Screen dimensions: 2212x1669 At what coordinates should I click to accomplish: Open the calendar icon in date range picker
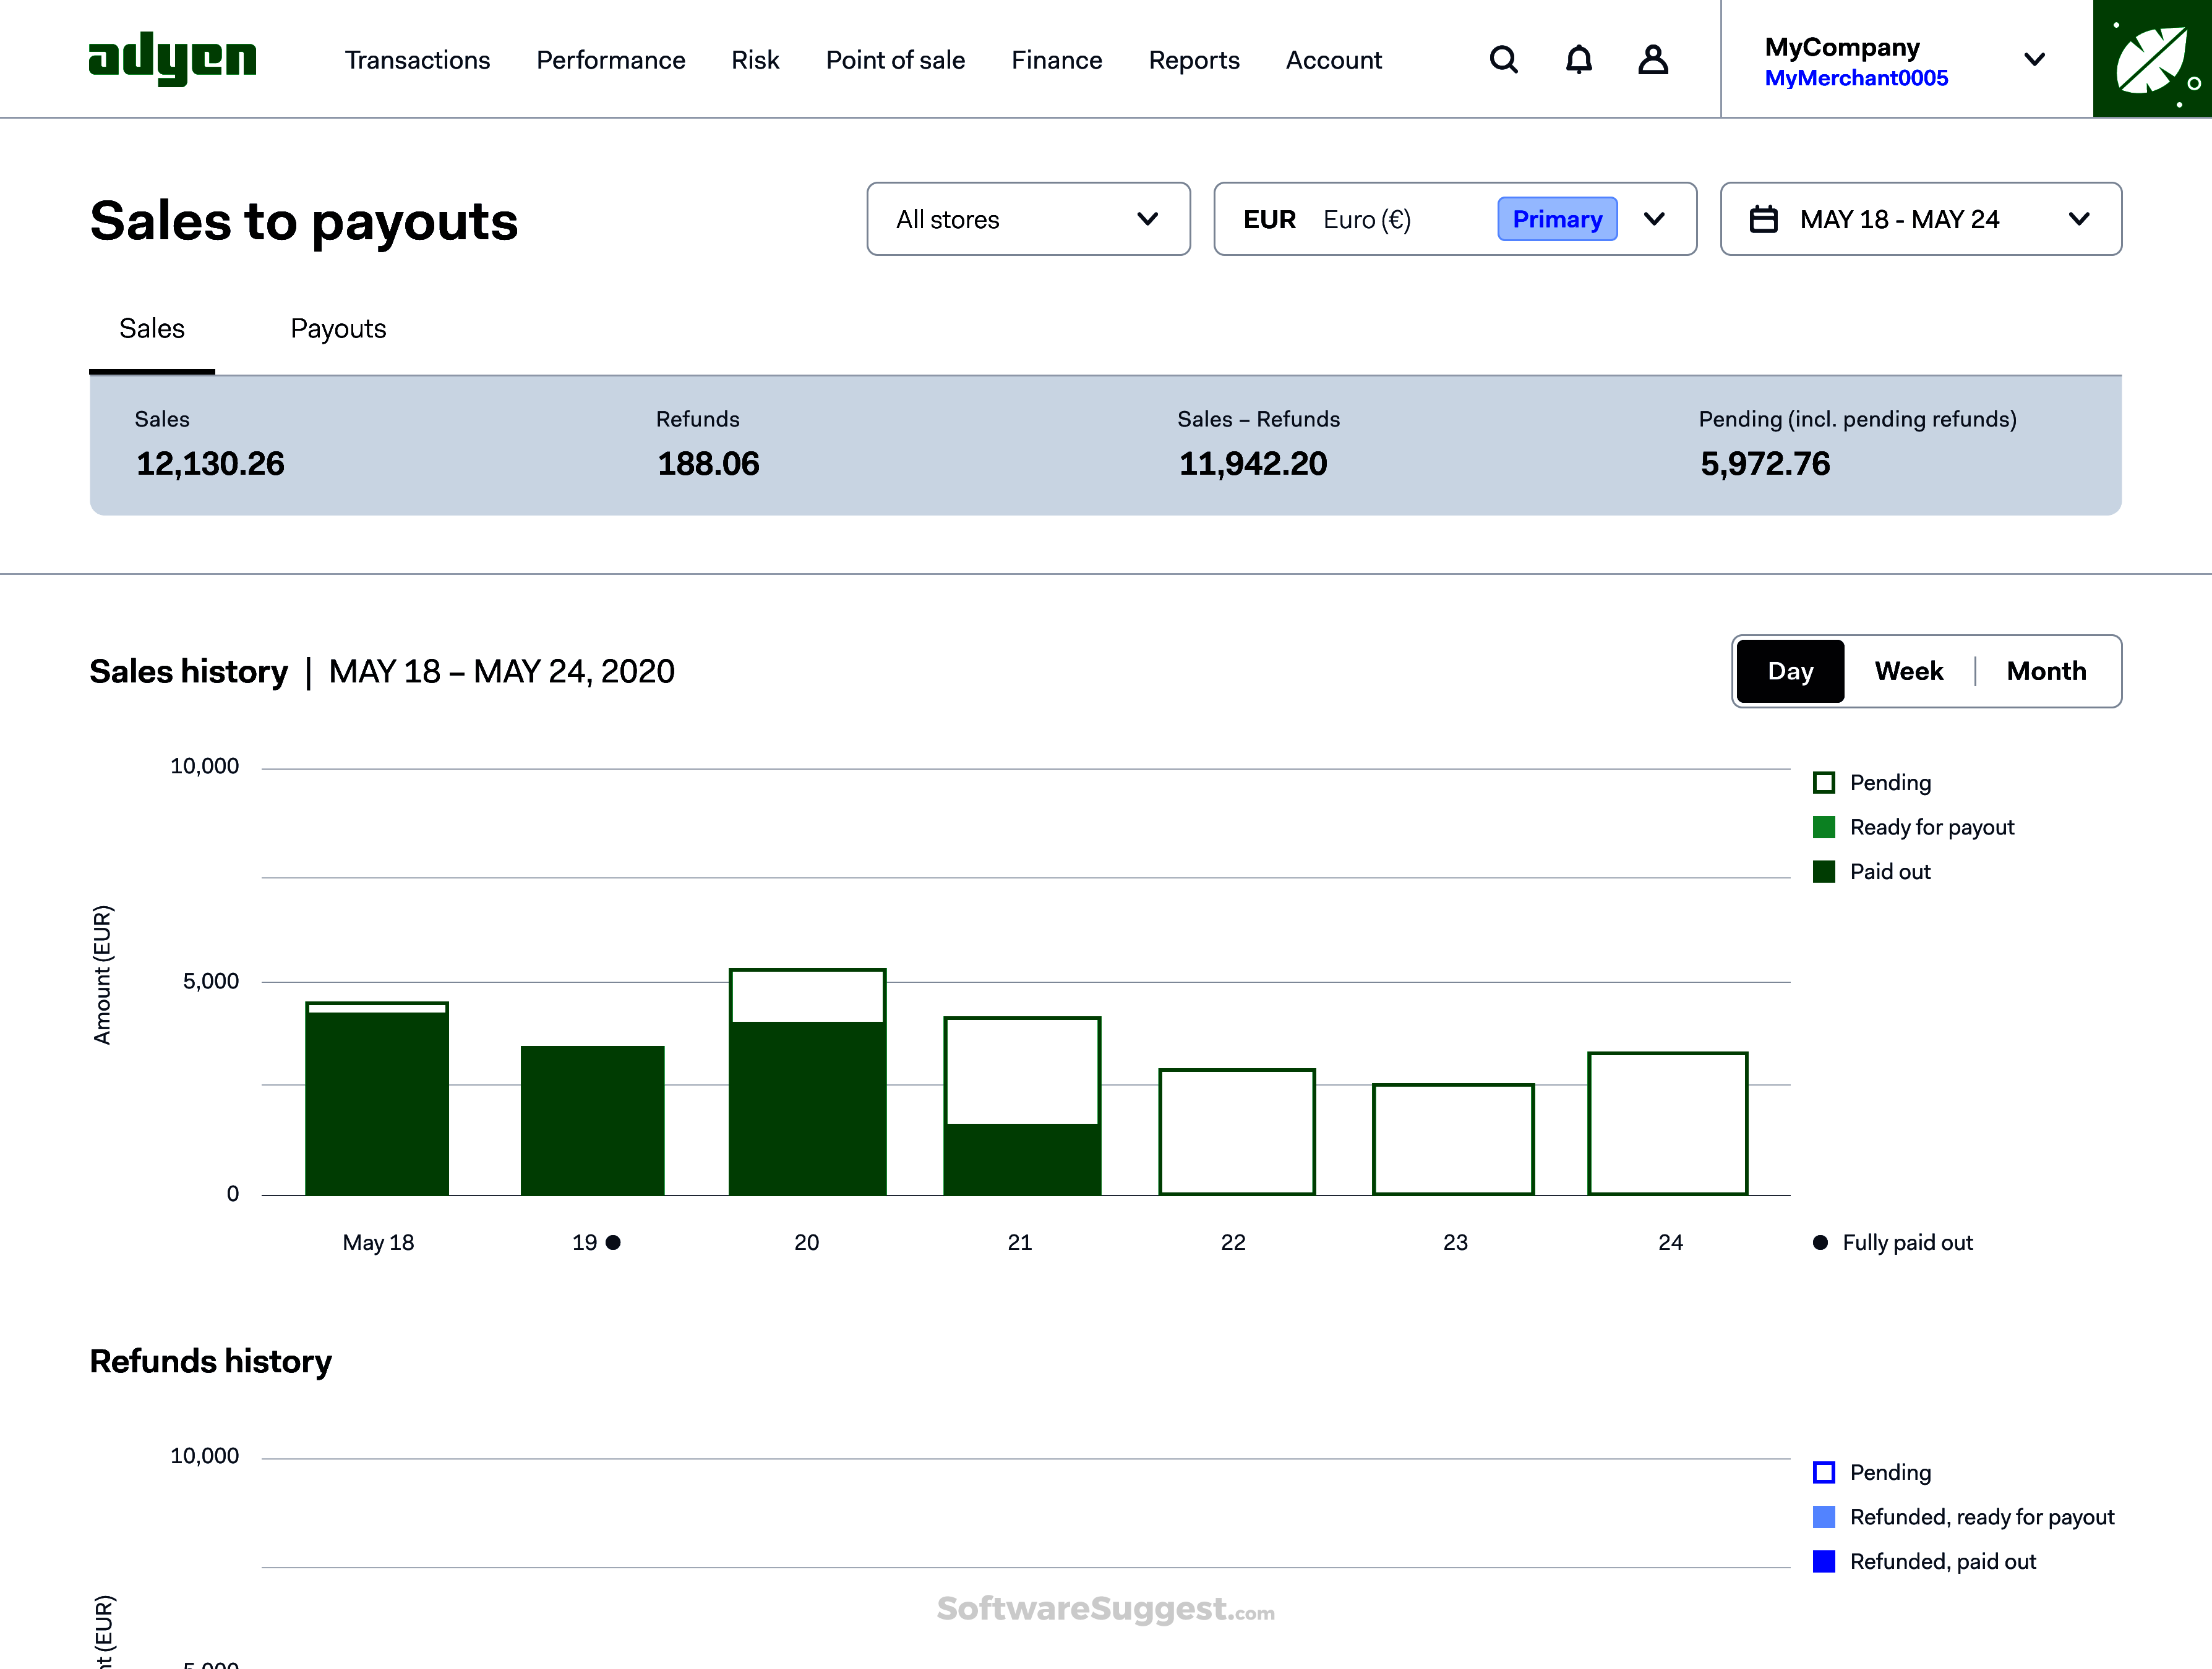[x=1764, y=219]
